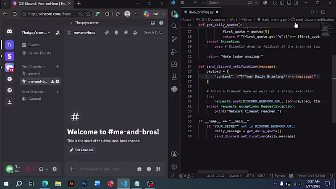Viewport: 336px width, 189px height.
Task: Open VS Code hamburger menu
Action: [182, 3]
